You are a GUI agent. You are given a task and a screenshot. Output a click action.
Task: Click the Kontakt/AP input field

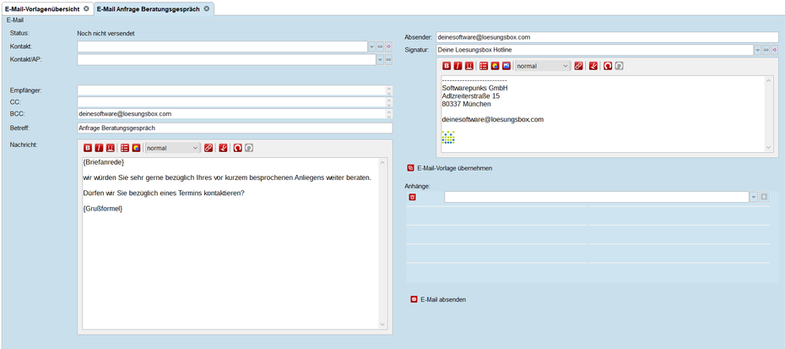pyautogui.click(x=226, y=60)
